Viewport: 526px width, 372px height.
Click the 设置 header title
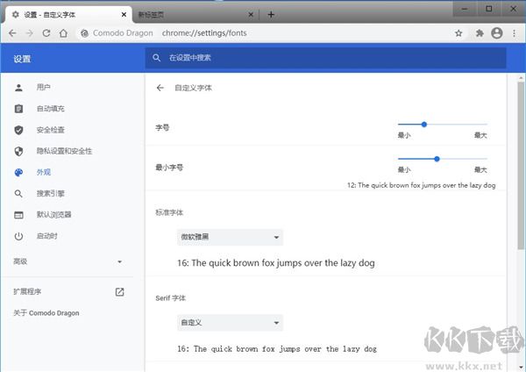point(22,59)
